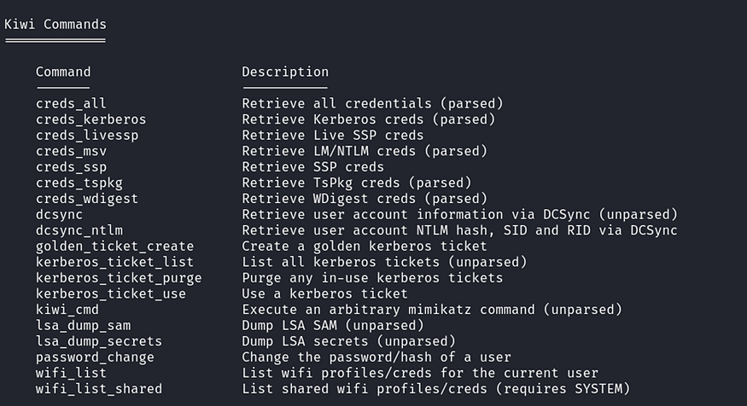The width and height of the screenshot is (747, 406).
Task: Click 'Retrieve all credentials (parsed)' description
Action: [x=372, y=103]
